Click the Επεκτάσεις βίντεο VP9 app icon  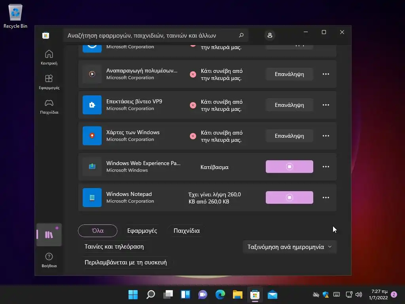pos(92,104)
